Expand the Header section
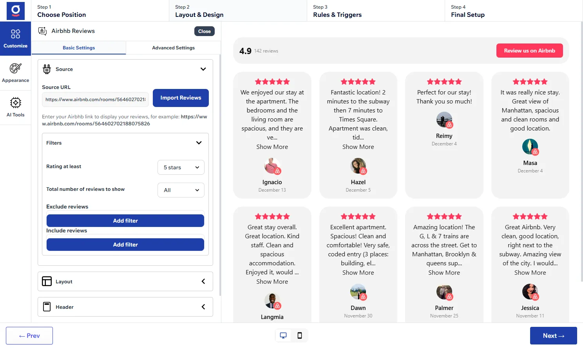This screenshot has height=348, width=583. click(125, 307)
